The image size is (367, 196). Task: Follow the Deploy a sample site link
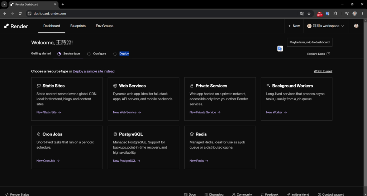[94, 71]
